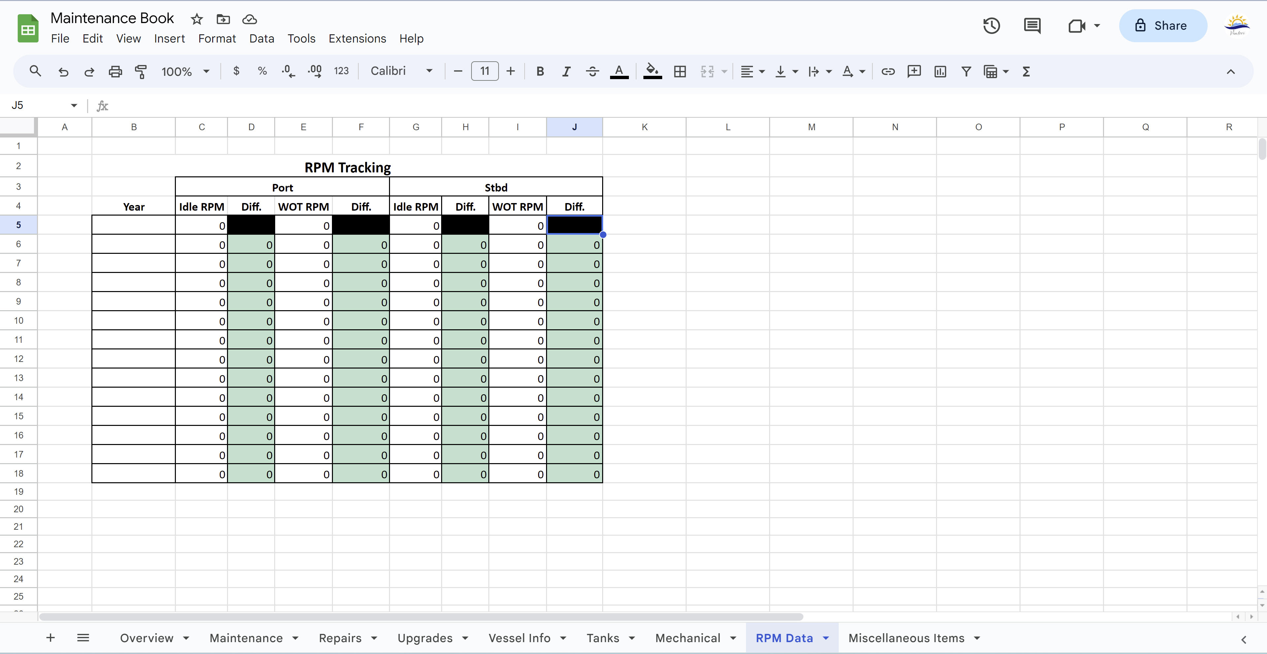This screenshot has width=1267, height=654.
Task: Open the File menu
Action: click(x=60, y=38)
